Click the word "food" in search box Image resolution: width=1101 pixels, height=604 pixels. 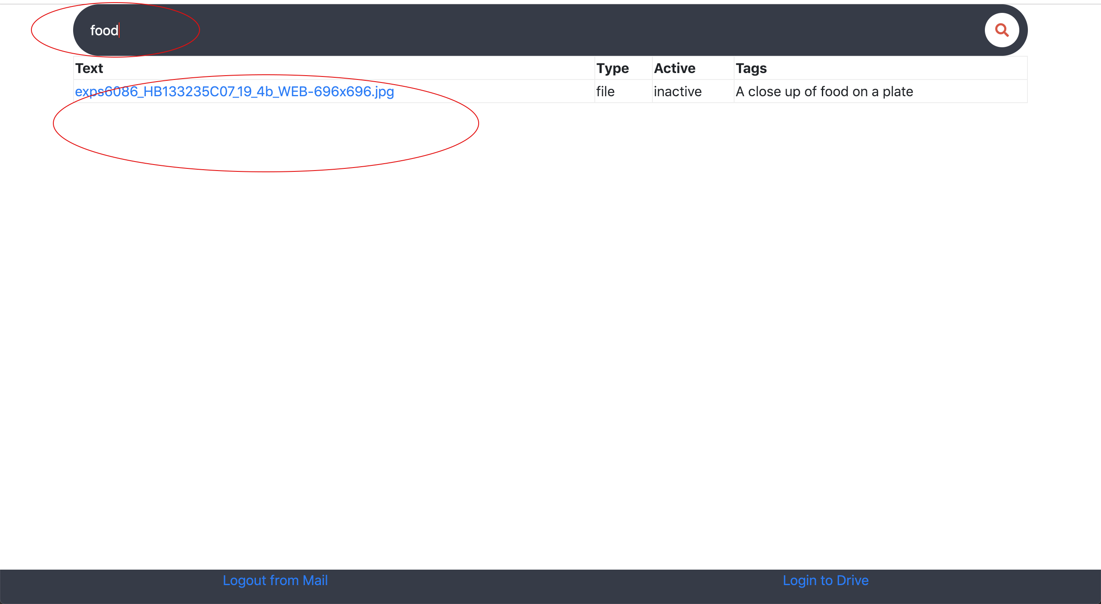click(x=104, y=31)
